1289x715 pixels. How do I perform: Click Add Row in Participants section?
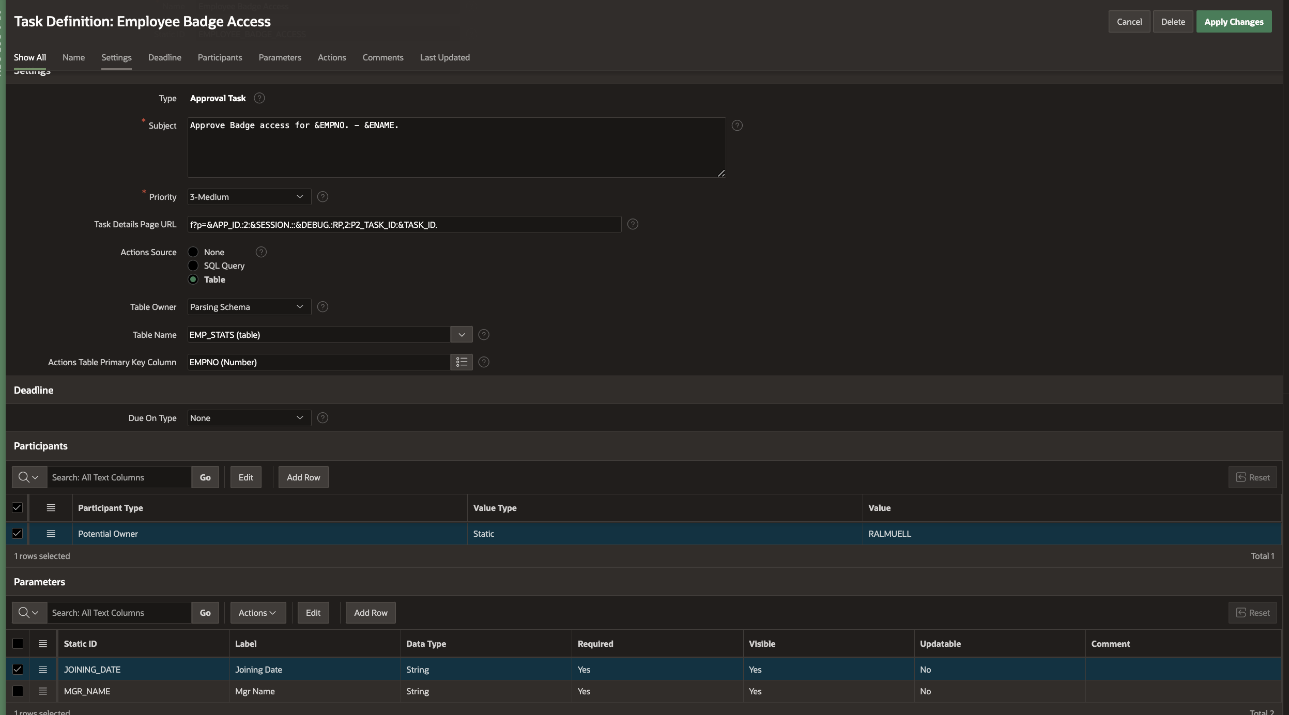(303, 477)
